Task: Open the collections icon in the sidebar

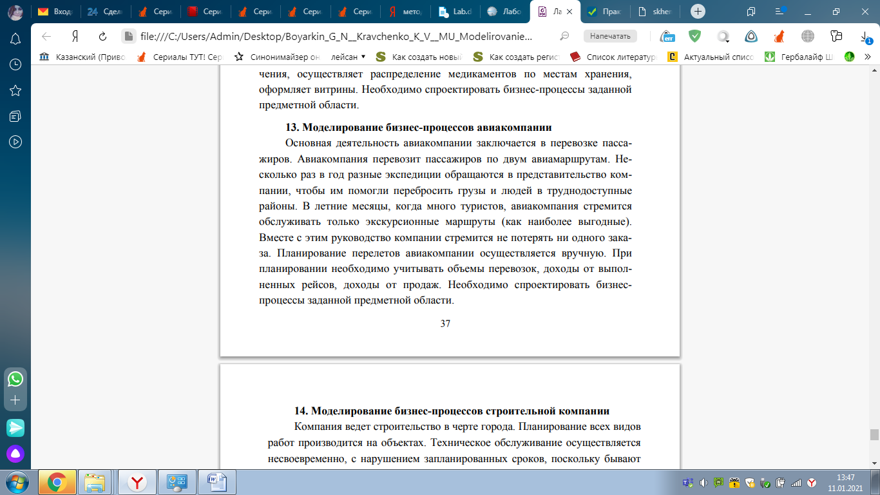Action: pos(15,116)
